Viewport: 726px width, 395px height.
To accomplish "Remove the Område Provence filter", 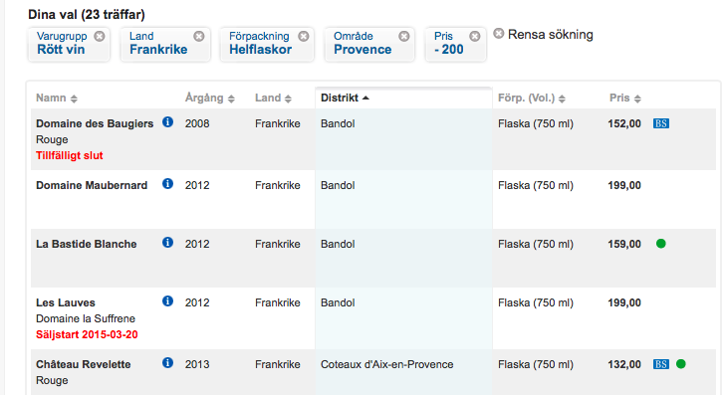I will click(x=404, y=36).
